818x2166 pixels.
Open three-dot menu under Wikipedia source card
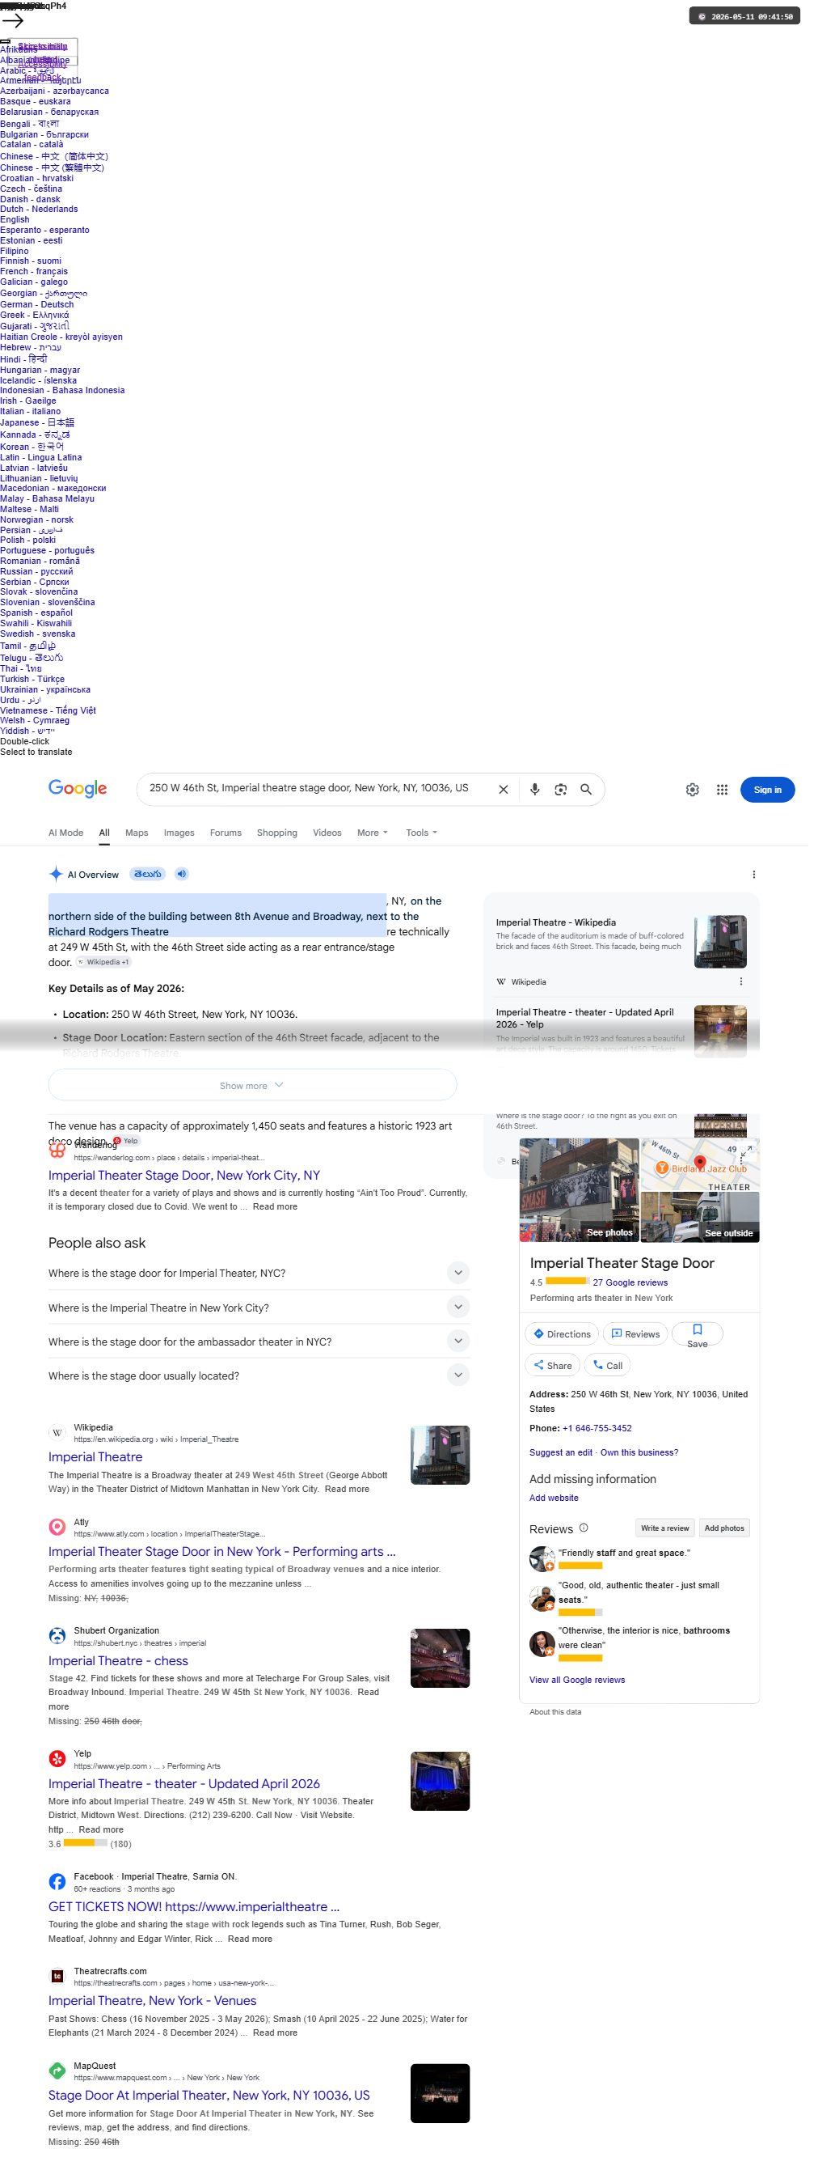coord(749,992)
